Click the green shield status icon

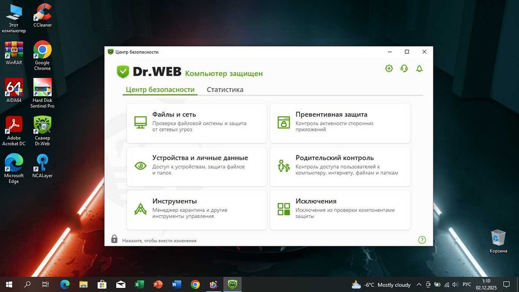[123, 72]
